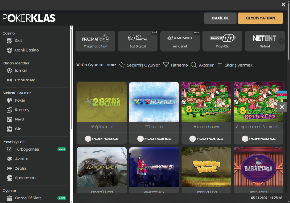Click the Azerbaijan flag language icon

(x=282, y=95)
